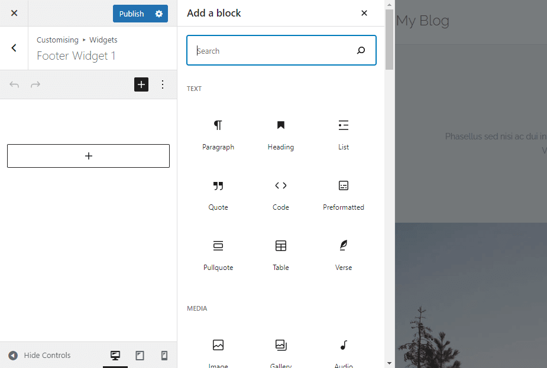Toggle the block inserter with plus button
The width and height of the screenshot is (547, 368).
[141, 84]
